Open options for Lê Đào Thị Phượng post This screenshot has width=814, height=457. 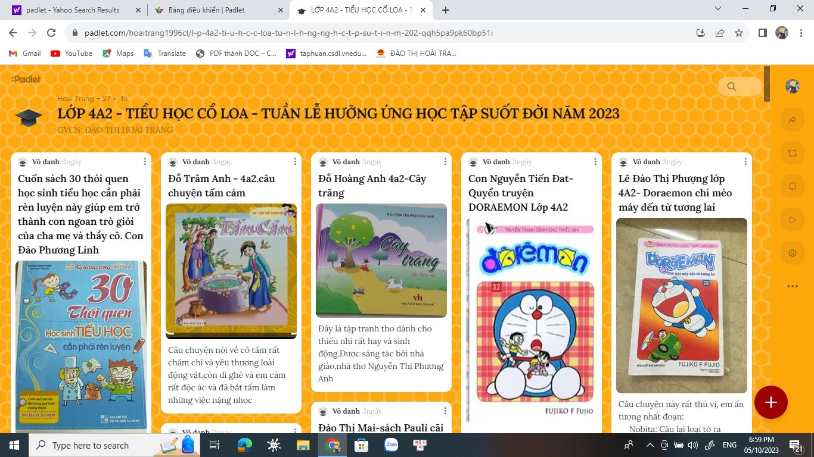coord(745,162)
